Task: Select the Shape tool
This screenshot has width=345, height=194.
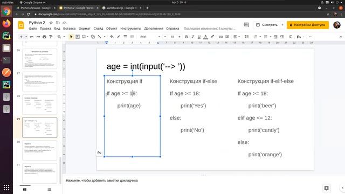Action: [x=93, y=37]
